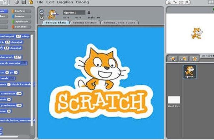Select the Kontrol block category

[x=21, y=11]
